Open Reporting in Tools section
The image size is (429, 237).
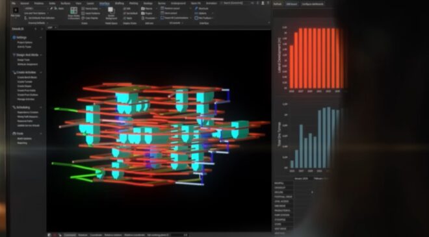click(x=22, y=143)
